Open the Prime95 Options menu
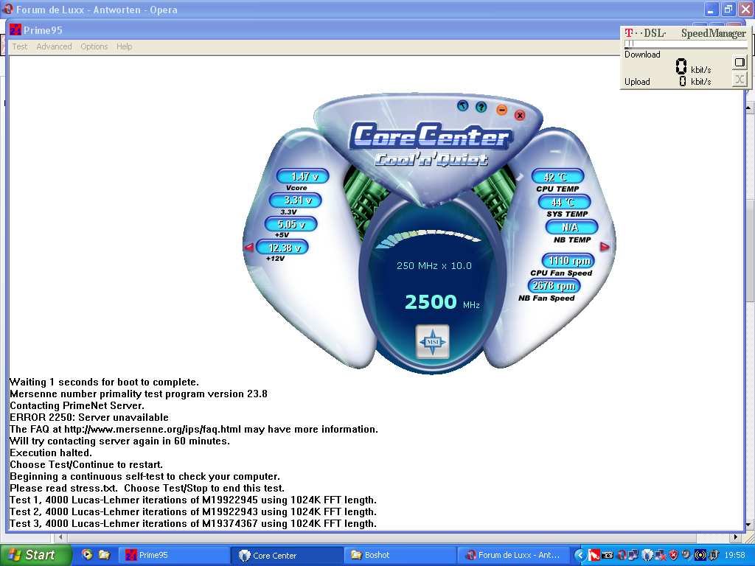The image size is (755, 566). (x=94, y=46)
